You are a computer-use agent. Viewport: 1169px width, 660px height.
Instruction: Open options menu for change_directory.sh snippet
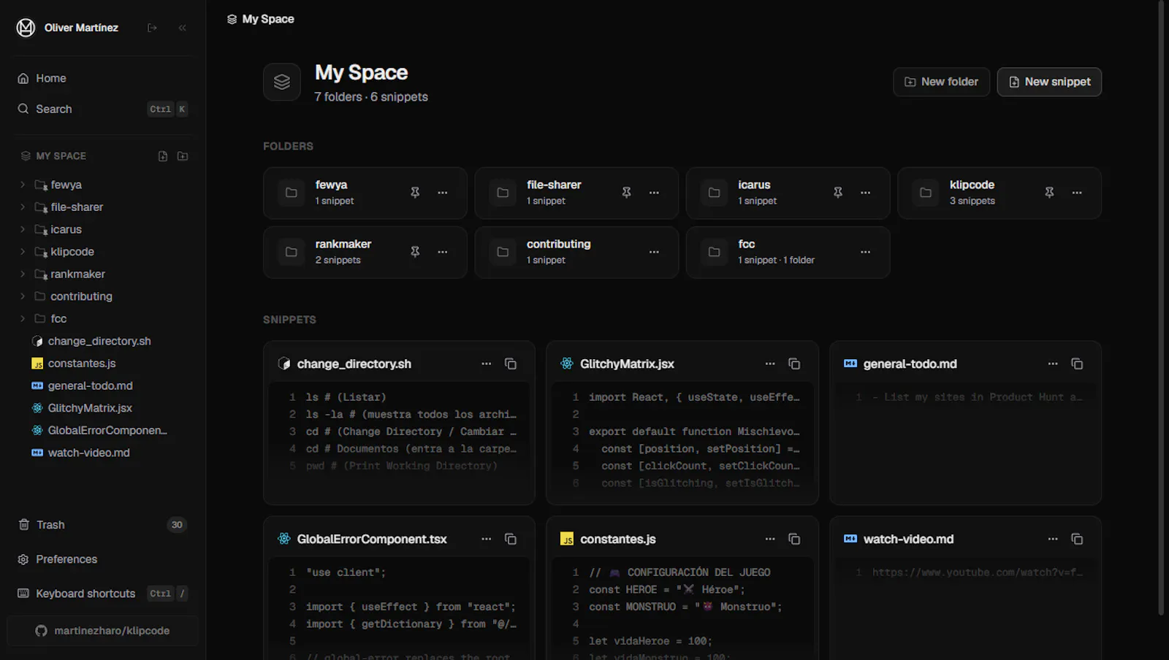click(487, 364)
